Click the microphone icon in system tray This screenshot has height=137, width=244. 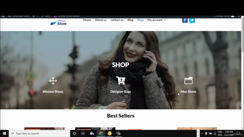tap(206, 134)
